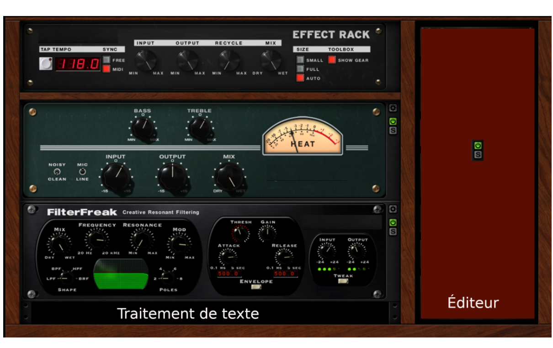Viewport: 553px width, 348px height.
Task: Toggle power on the FilterFreak module
Action: [x=393, y=222]
